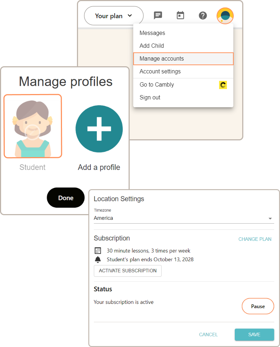Click the Cambly logo icon
Screen dimensions: 280x347
pyautogui.click(x=223, y=85)
